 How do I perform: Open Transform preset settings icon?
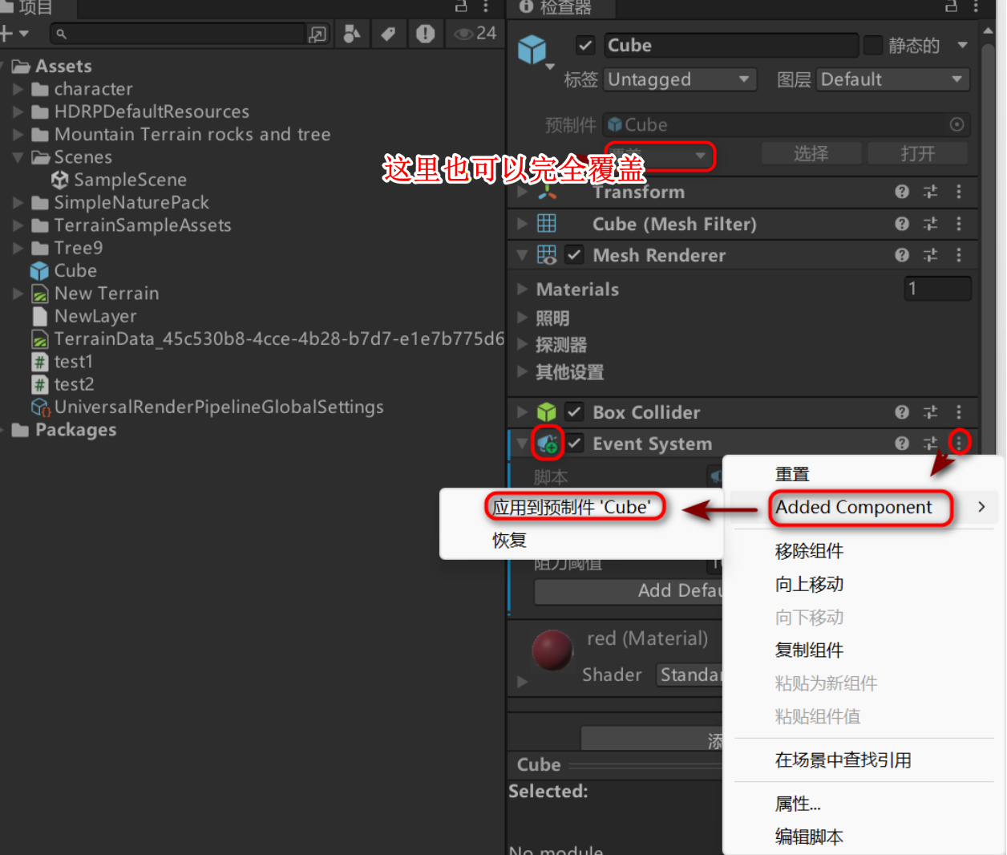pos(930,192)
